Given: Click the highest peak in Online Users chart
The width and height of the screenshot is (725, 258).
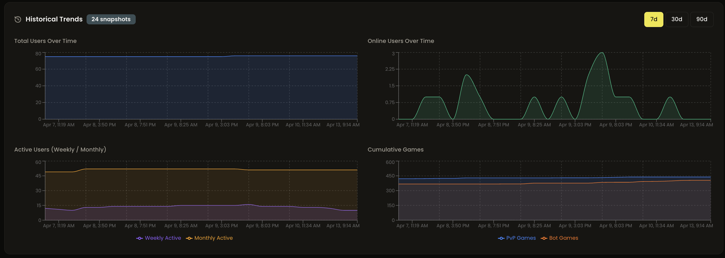Looking at the screenshot, I should 602,53.
